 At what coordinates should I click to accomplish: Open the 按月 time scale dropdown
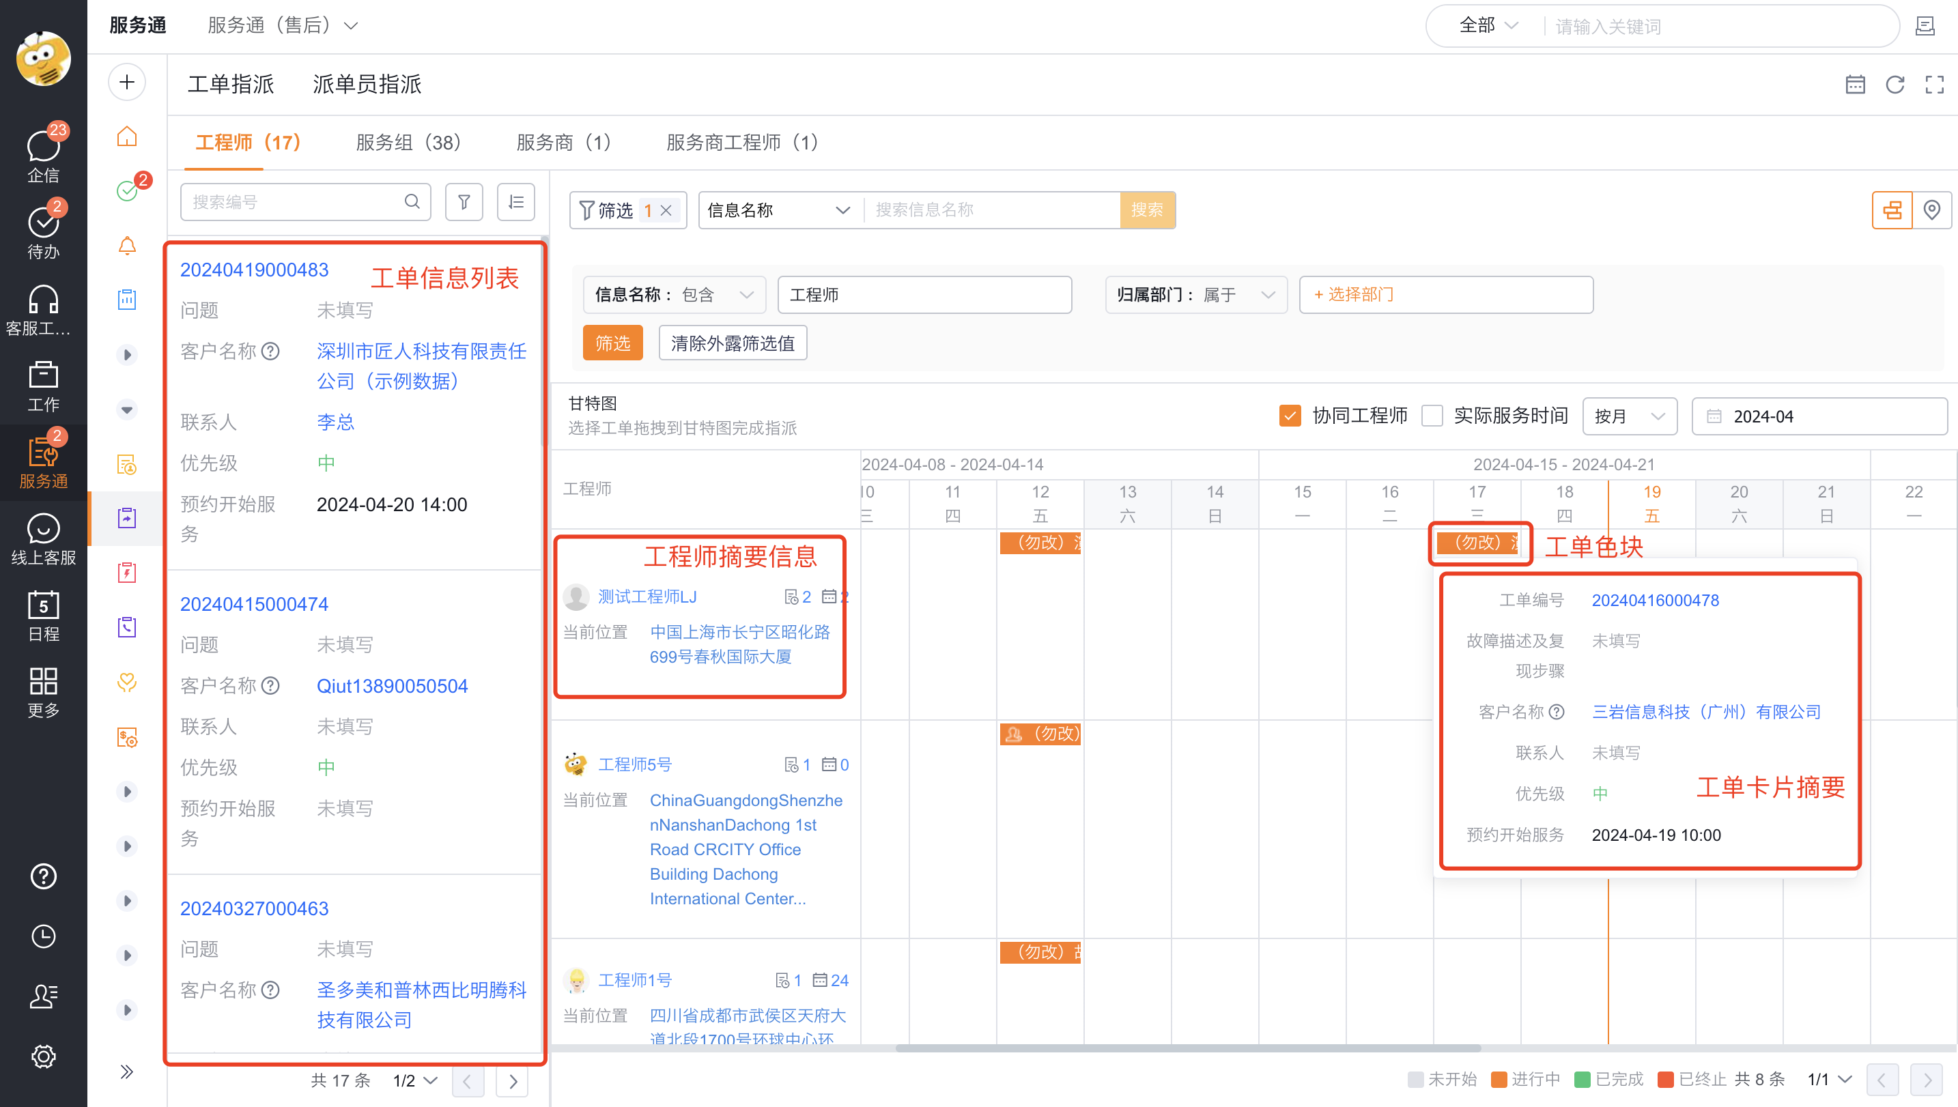[x=1630, y=416]
